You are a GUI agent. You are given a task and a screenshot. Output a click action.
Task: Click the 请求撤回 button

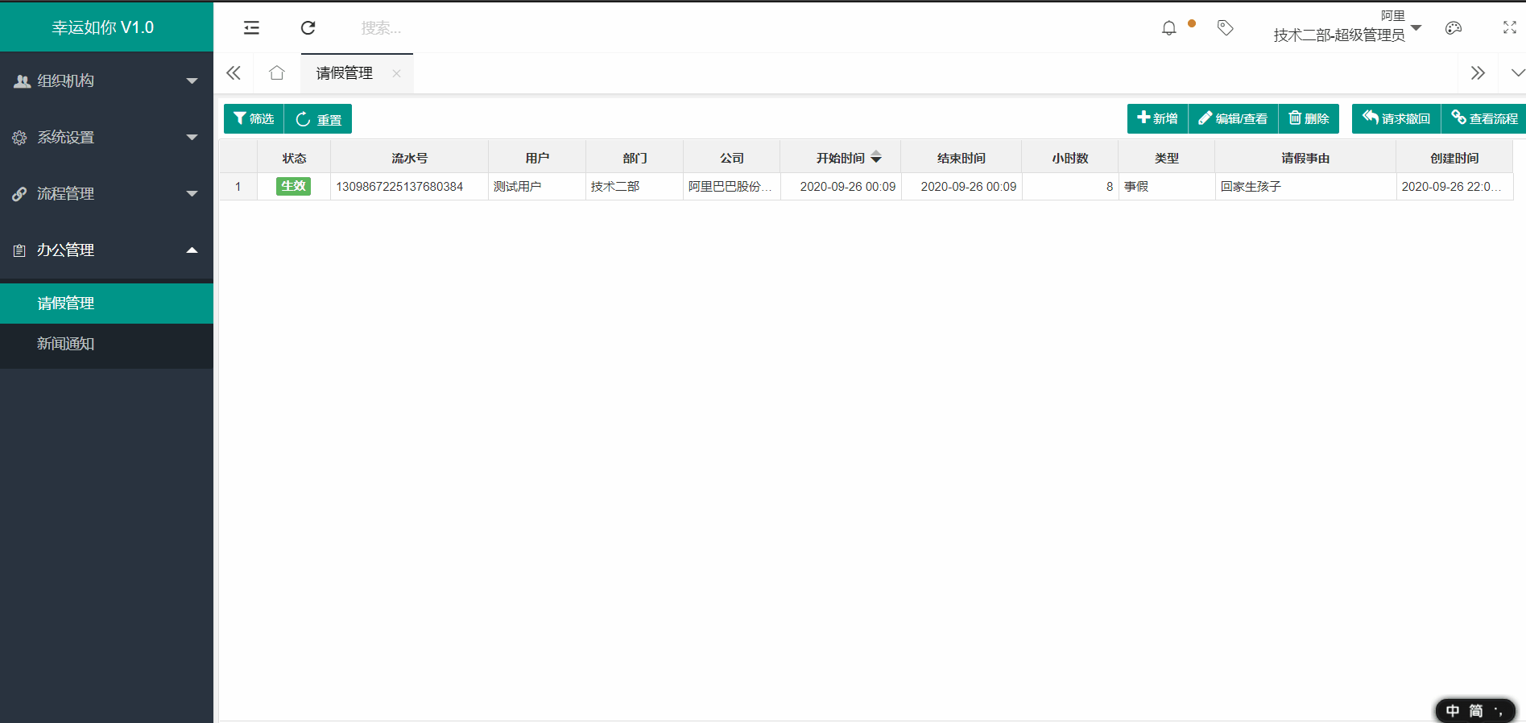pyautogui.click(x=1396, y=118)
